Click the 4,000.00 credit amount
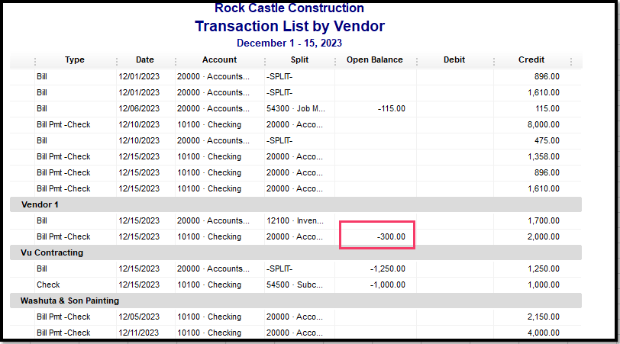 544,333
